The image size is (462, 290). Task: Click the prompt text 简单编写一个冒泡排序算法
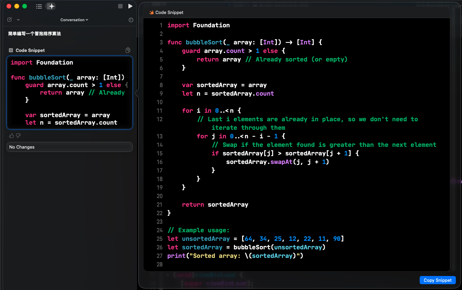pos(34,34)
